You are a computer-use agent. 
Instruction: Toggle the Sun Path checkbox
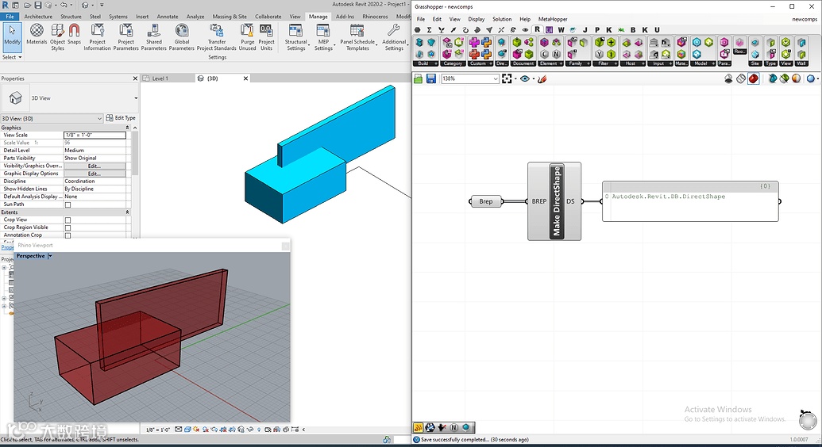[x=68, y=204]
